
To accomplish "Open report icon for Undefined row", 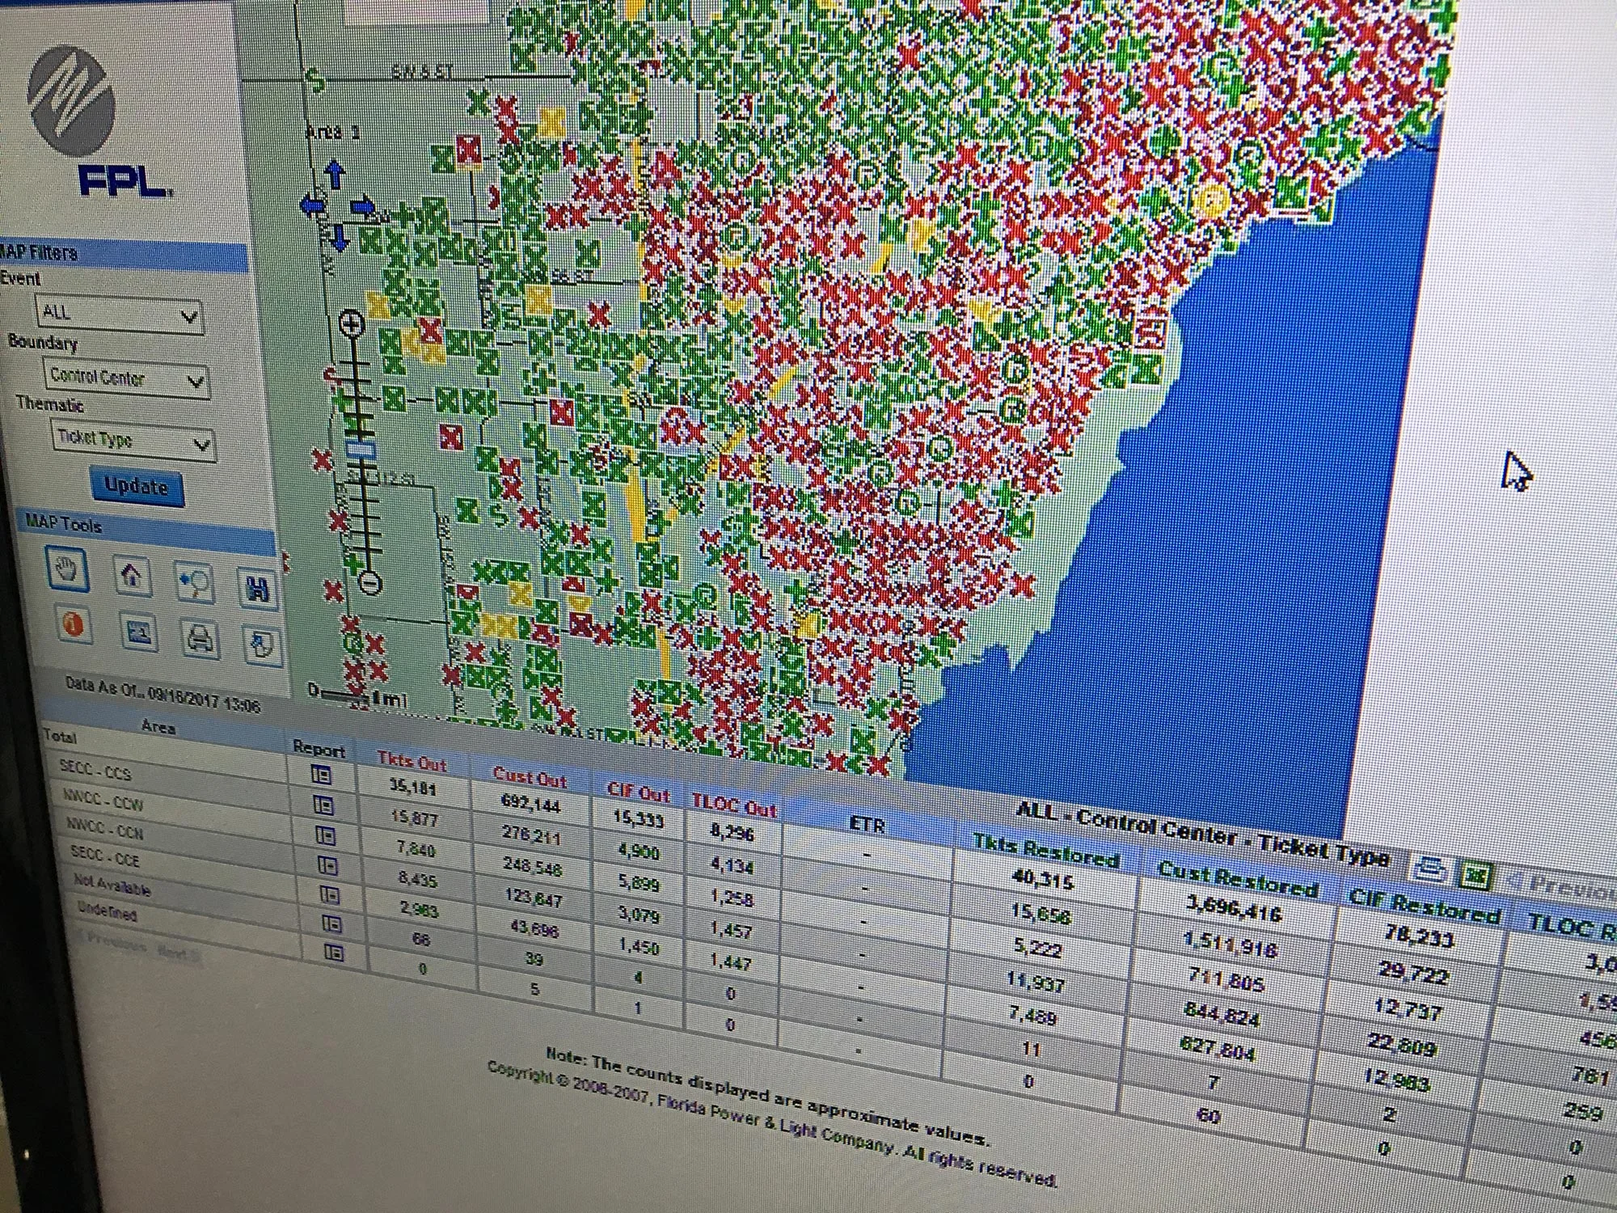I will 334,953.
